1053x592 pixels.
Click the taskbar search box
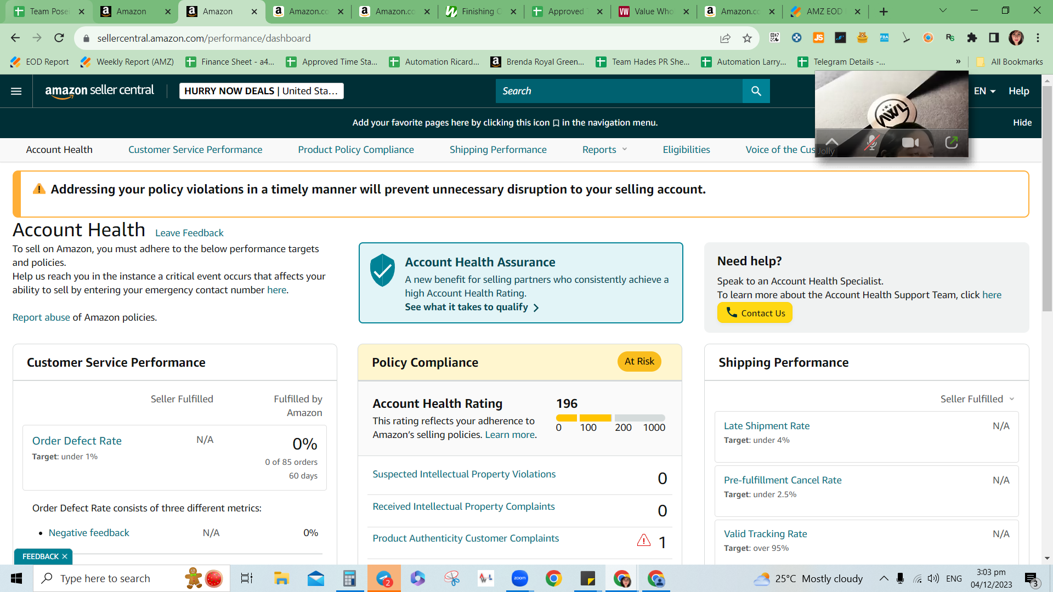(x=132, y=578)
